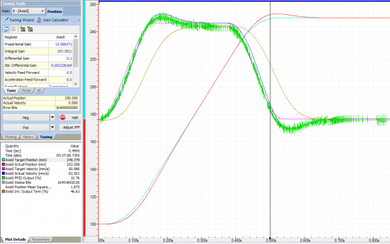Open the Parameters tab
390x244 pixels.
[x=41, y=239]
